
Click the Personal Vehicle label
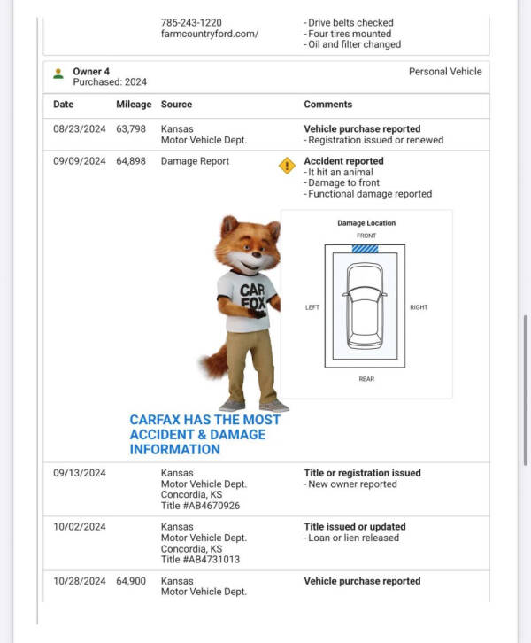(x=444, y=72)
